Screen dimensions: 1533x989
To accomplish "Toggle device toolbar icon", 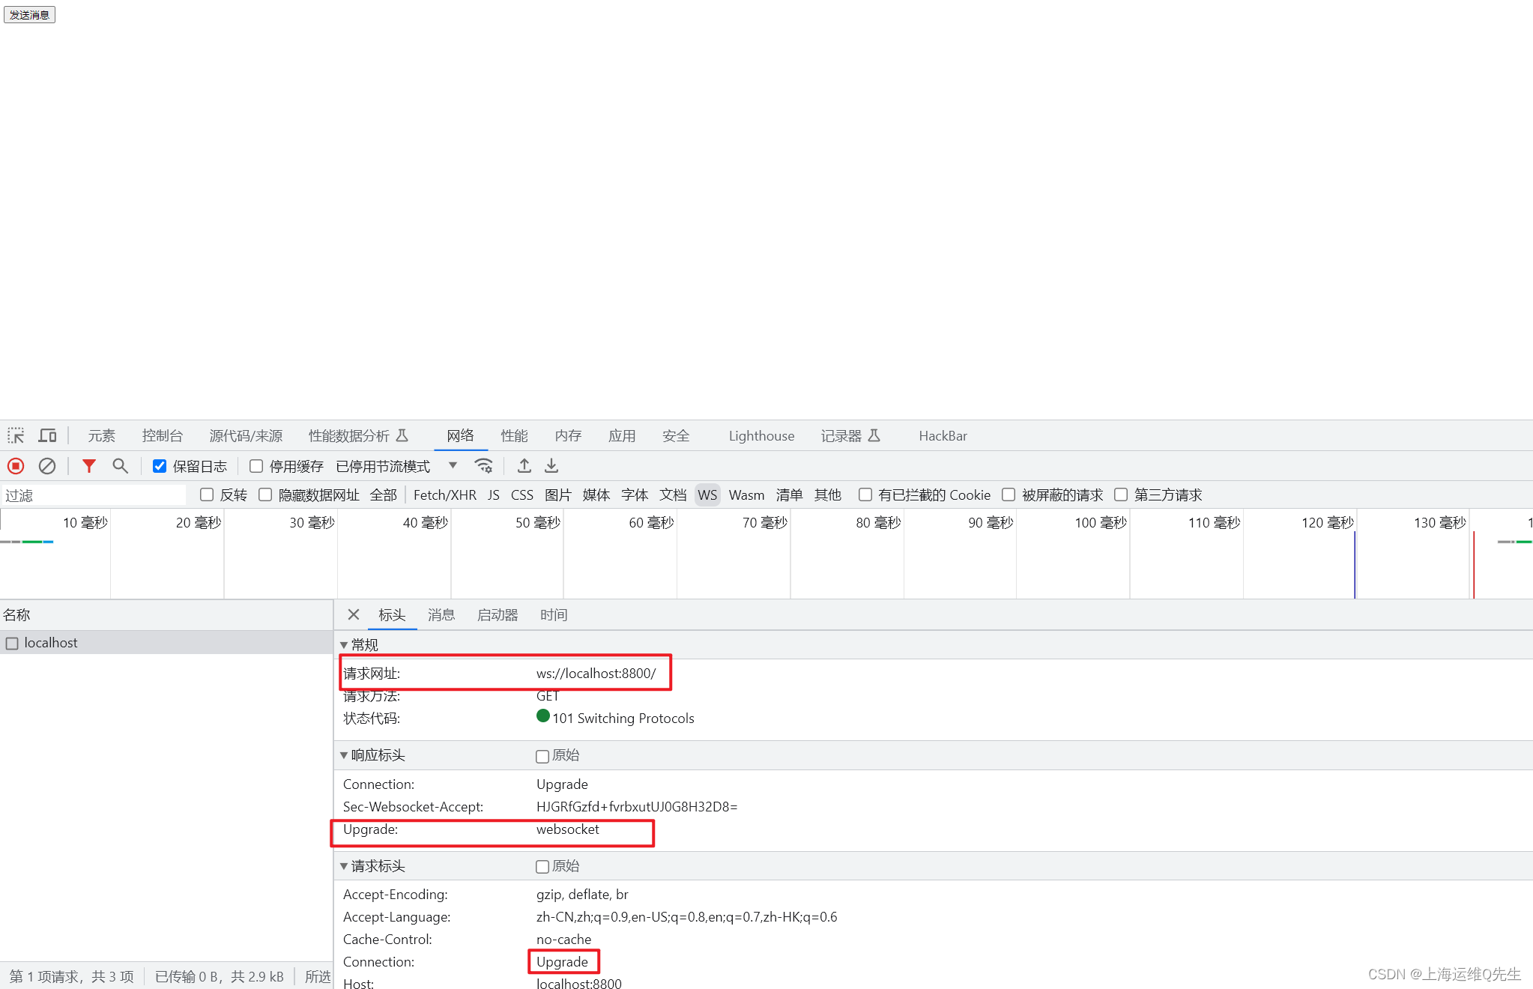I will (x=47, y=435).
